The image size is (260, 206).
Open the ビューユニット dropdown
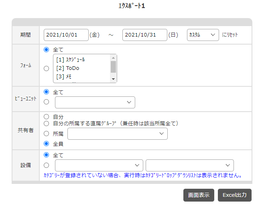pos(95,102)
